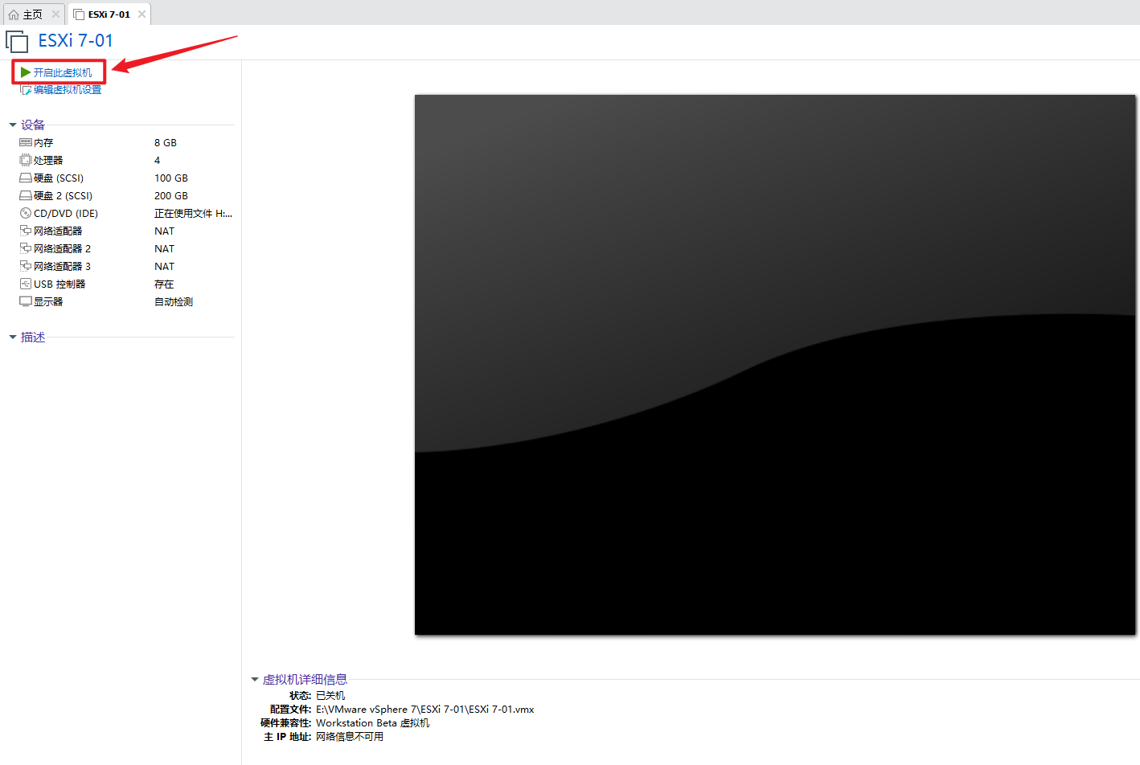Select the CD/DVD (IDE) device label
Screen dimensions: 1140x765
tap(66, 214)
